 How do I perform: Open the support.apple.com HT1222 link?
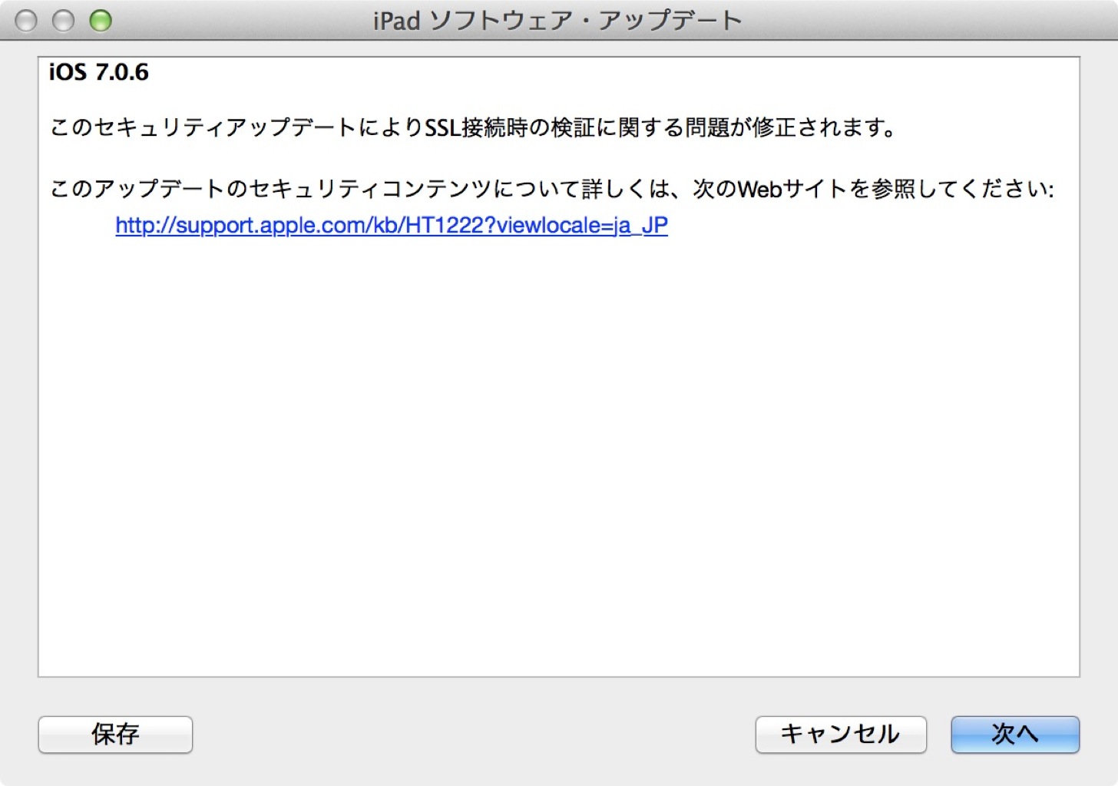point(392,225)
